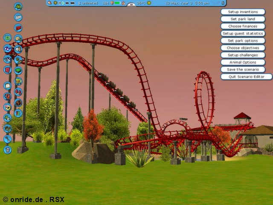Viewport: 273px width, 205px height.
Task: Click the time '5:55 pm'
Action: [x=201, y=3]
